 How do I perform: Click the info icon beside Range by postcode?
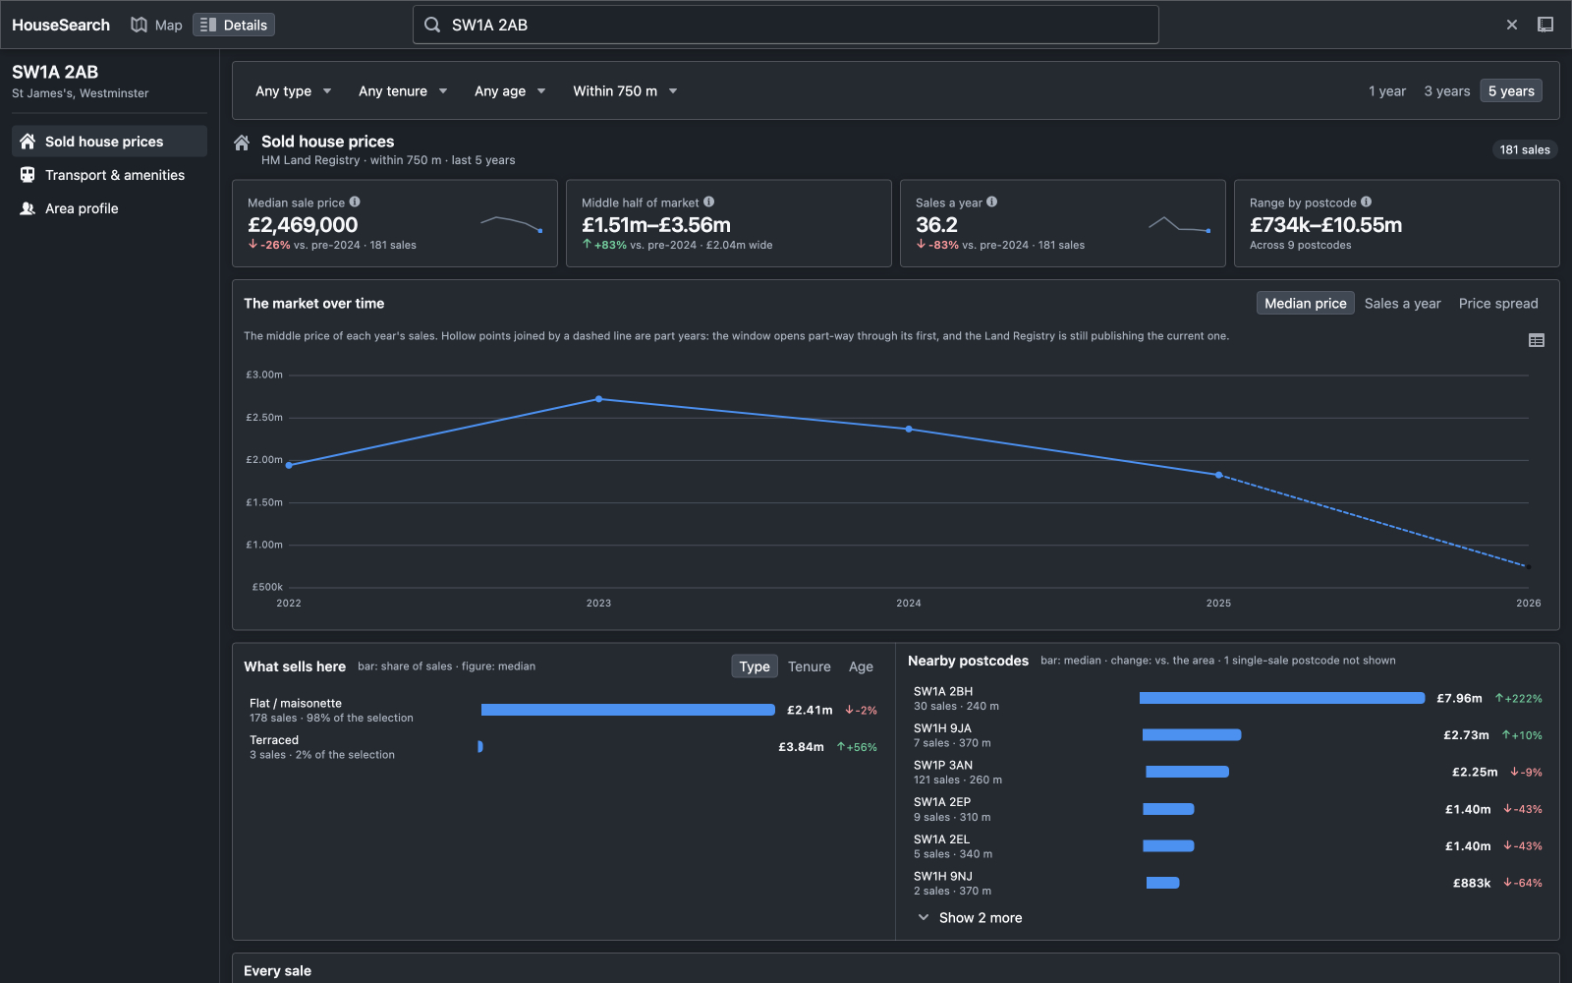click(x=1366, y=202)
